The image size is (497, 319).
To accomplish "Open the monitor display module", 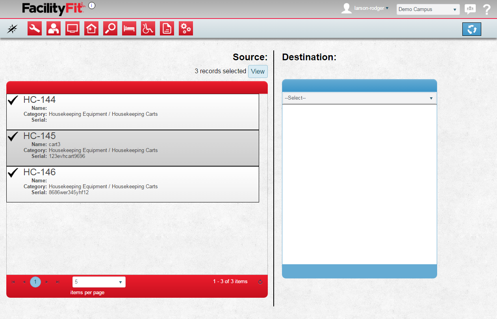I will [x=72, y=29].
